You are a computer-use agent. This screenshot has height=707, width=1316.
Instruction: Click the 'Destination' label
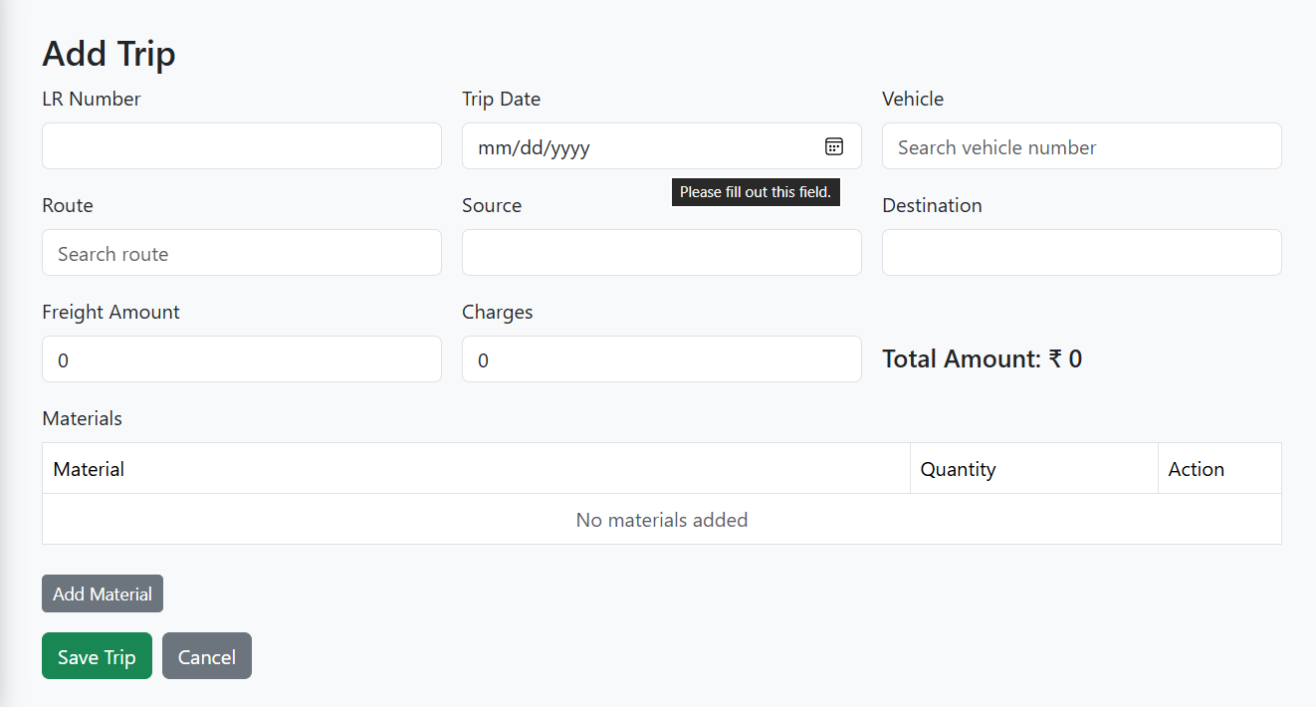point(932,205)
